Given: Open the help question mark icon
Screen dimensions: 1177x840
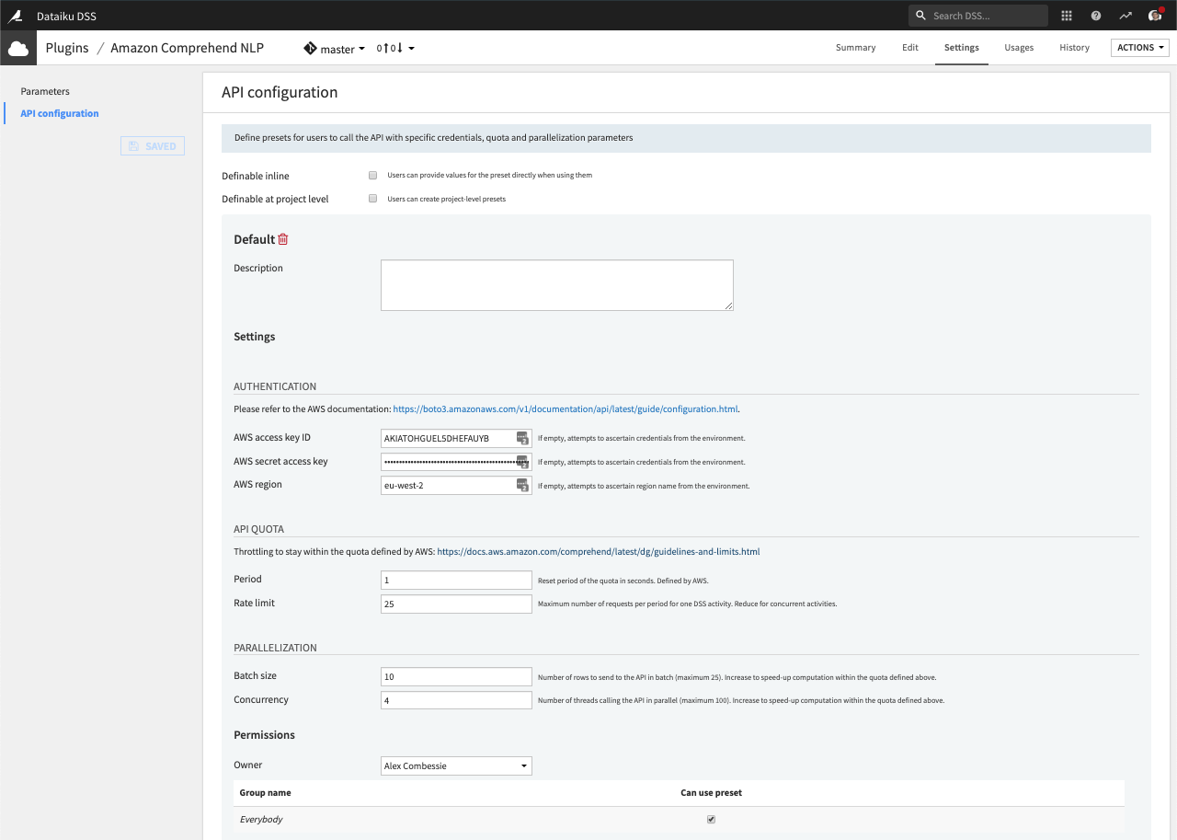Looking at the screenshot, I should coord(1095,16).
